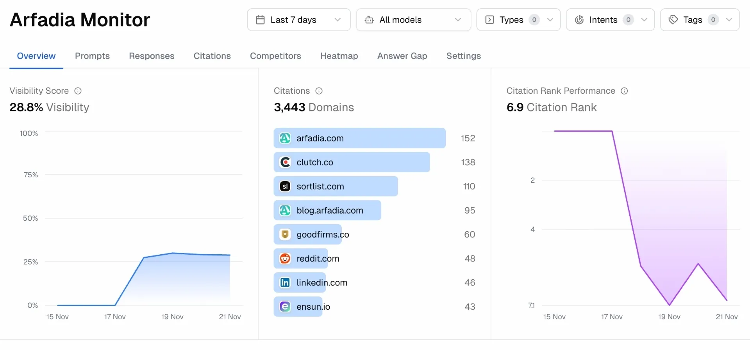Click 19 Nov on visibility chart axis
The image size is (750, 350).
click(172, 317)
